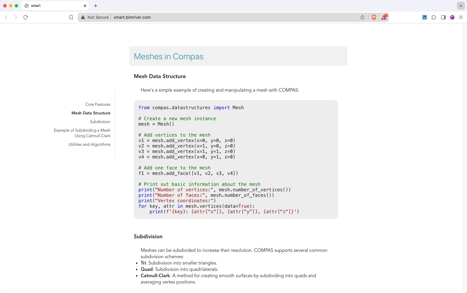This screenshot has width=467, height=293.
Task: Open the Leo AI purple orb icon
Action: pyautogui.click(x=452, y=17)
